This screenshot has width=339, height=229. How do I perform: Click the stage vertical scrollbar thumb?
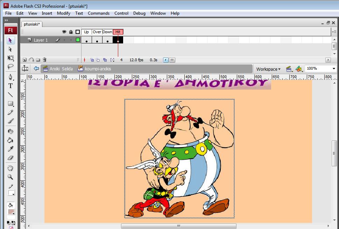[334, 153]
